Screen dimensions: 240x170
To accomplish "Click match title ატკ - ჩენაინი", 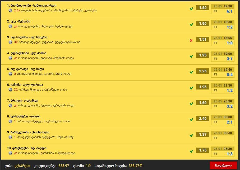I will (x=20, y=22).
